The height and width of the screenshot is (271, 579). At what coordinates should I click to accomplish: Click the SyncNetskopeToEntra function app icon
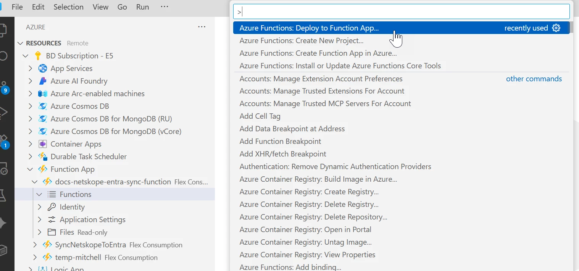point(47,245)
